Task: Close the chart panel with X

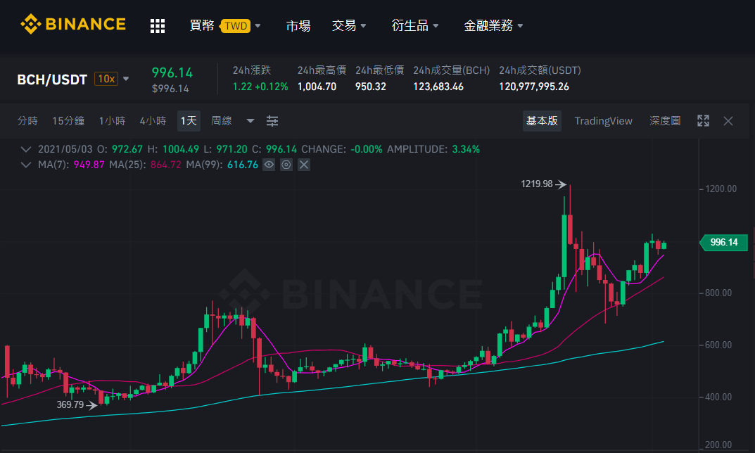Action: [x=728, y=121]
